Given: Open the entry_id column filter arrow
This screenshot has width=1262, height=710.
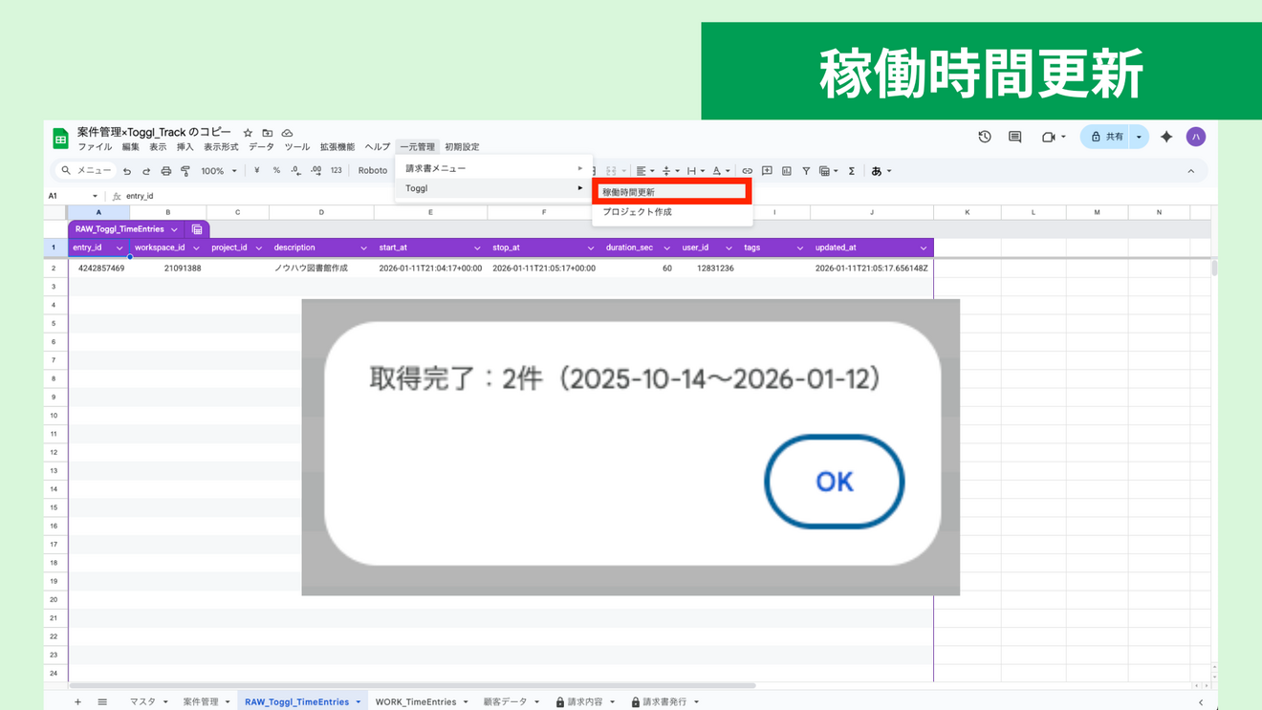Looking at the screenshot, I should [120, 248].
